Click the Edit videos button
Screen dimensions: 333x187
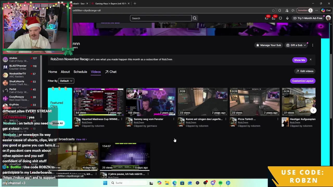pos(305,71)
